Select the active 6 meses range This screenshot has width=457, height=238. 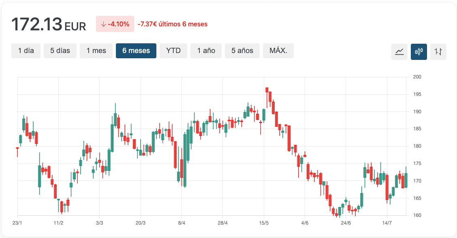(136, 51)
